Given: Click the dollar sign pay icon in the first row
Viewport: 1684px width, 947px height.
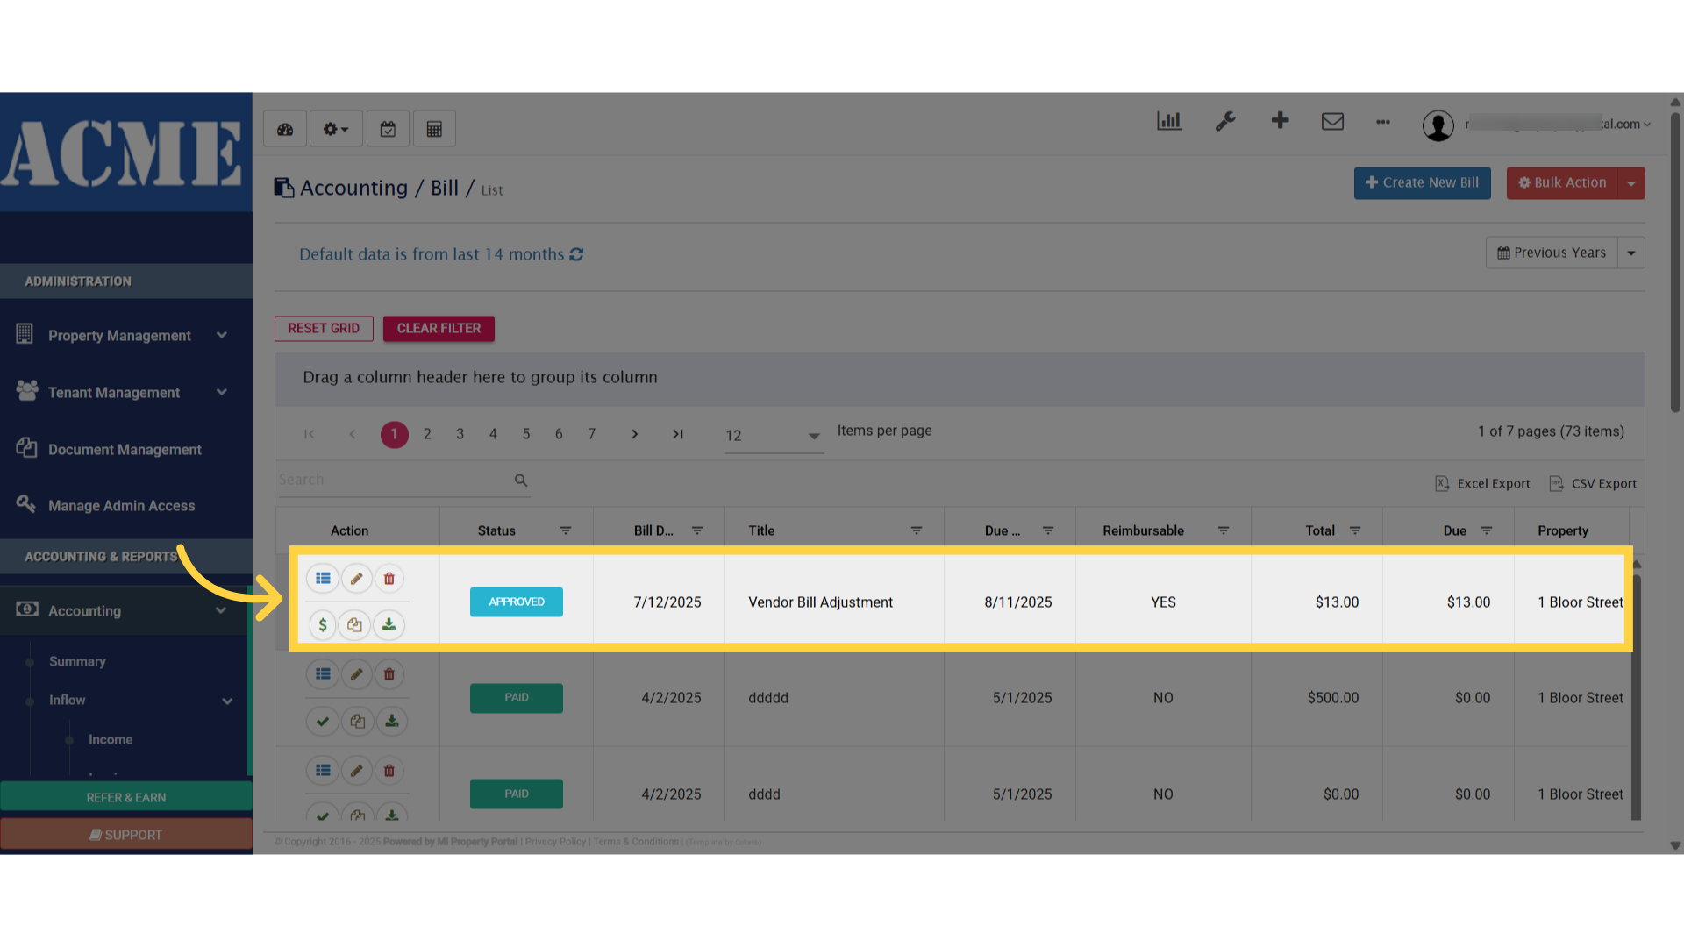Looking at the screenshot, I should (323, 625).
